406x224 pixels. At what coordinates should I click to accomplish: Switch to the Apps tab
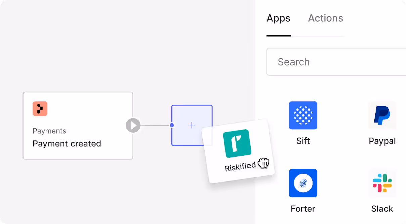point(278,18)
